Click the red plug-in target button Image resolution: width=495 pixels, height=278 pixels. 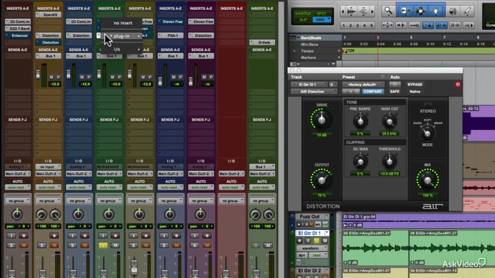pyautogui.click(x=458, y=84)
